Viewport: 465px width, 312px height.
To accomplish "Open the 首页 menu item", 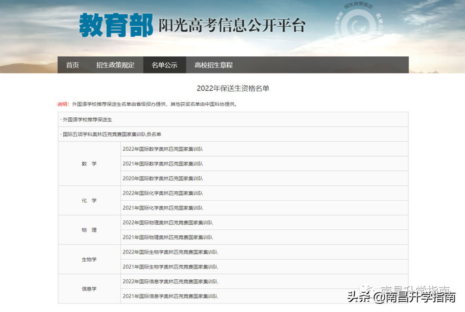I will (72, 65).
